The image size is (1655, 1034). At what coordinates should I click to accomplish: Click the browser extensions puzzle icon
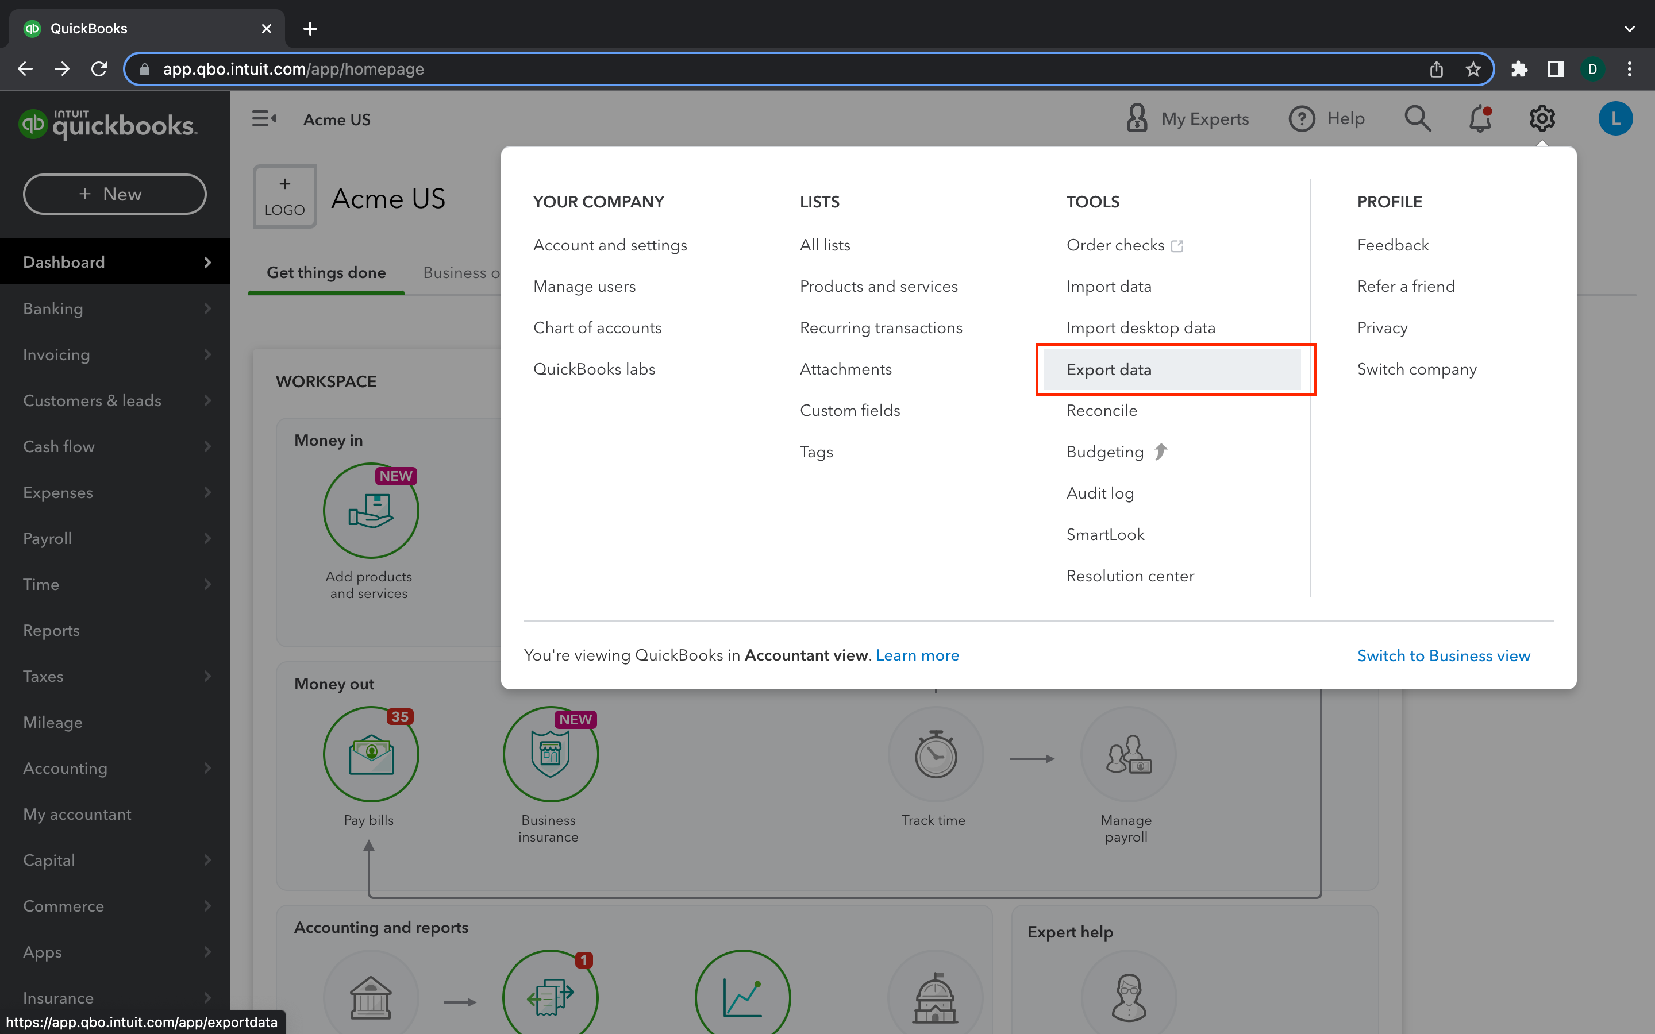point(1519,69)
